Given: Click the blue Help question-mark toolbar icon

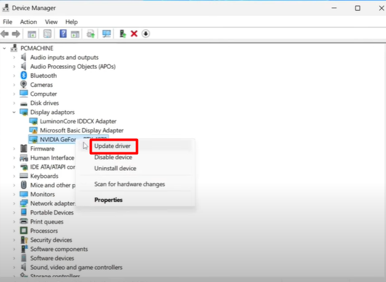Looking at the screenshot, I should tap(63, 34).
